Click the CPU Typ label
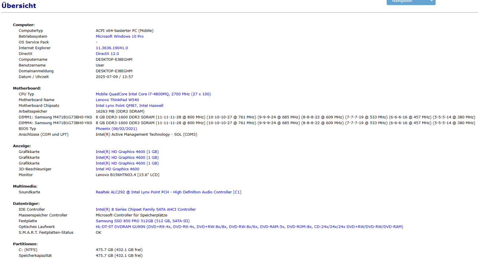This screenshot has width=478, height=261. (26, 94)
